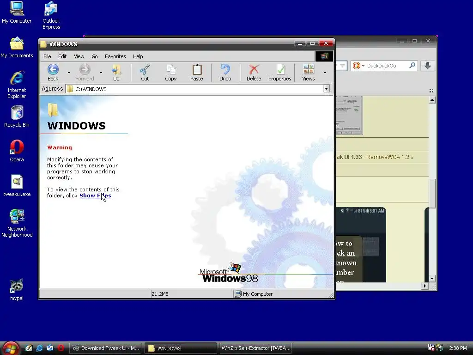Click the rightmost system tray icon
The image size is (473, 355).
point(439,348)
